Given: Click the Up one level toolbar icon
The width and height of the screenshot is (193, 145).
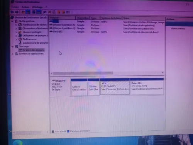Looking at the screenshot, I should (23, 12).
